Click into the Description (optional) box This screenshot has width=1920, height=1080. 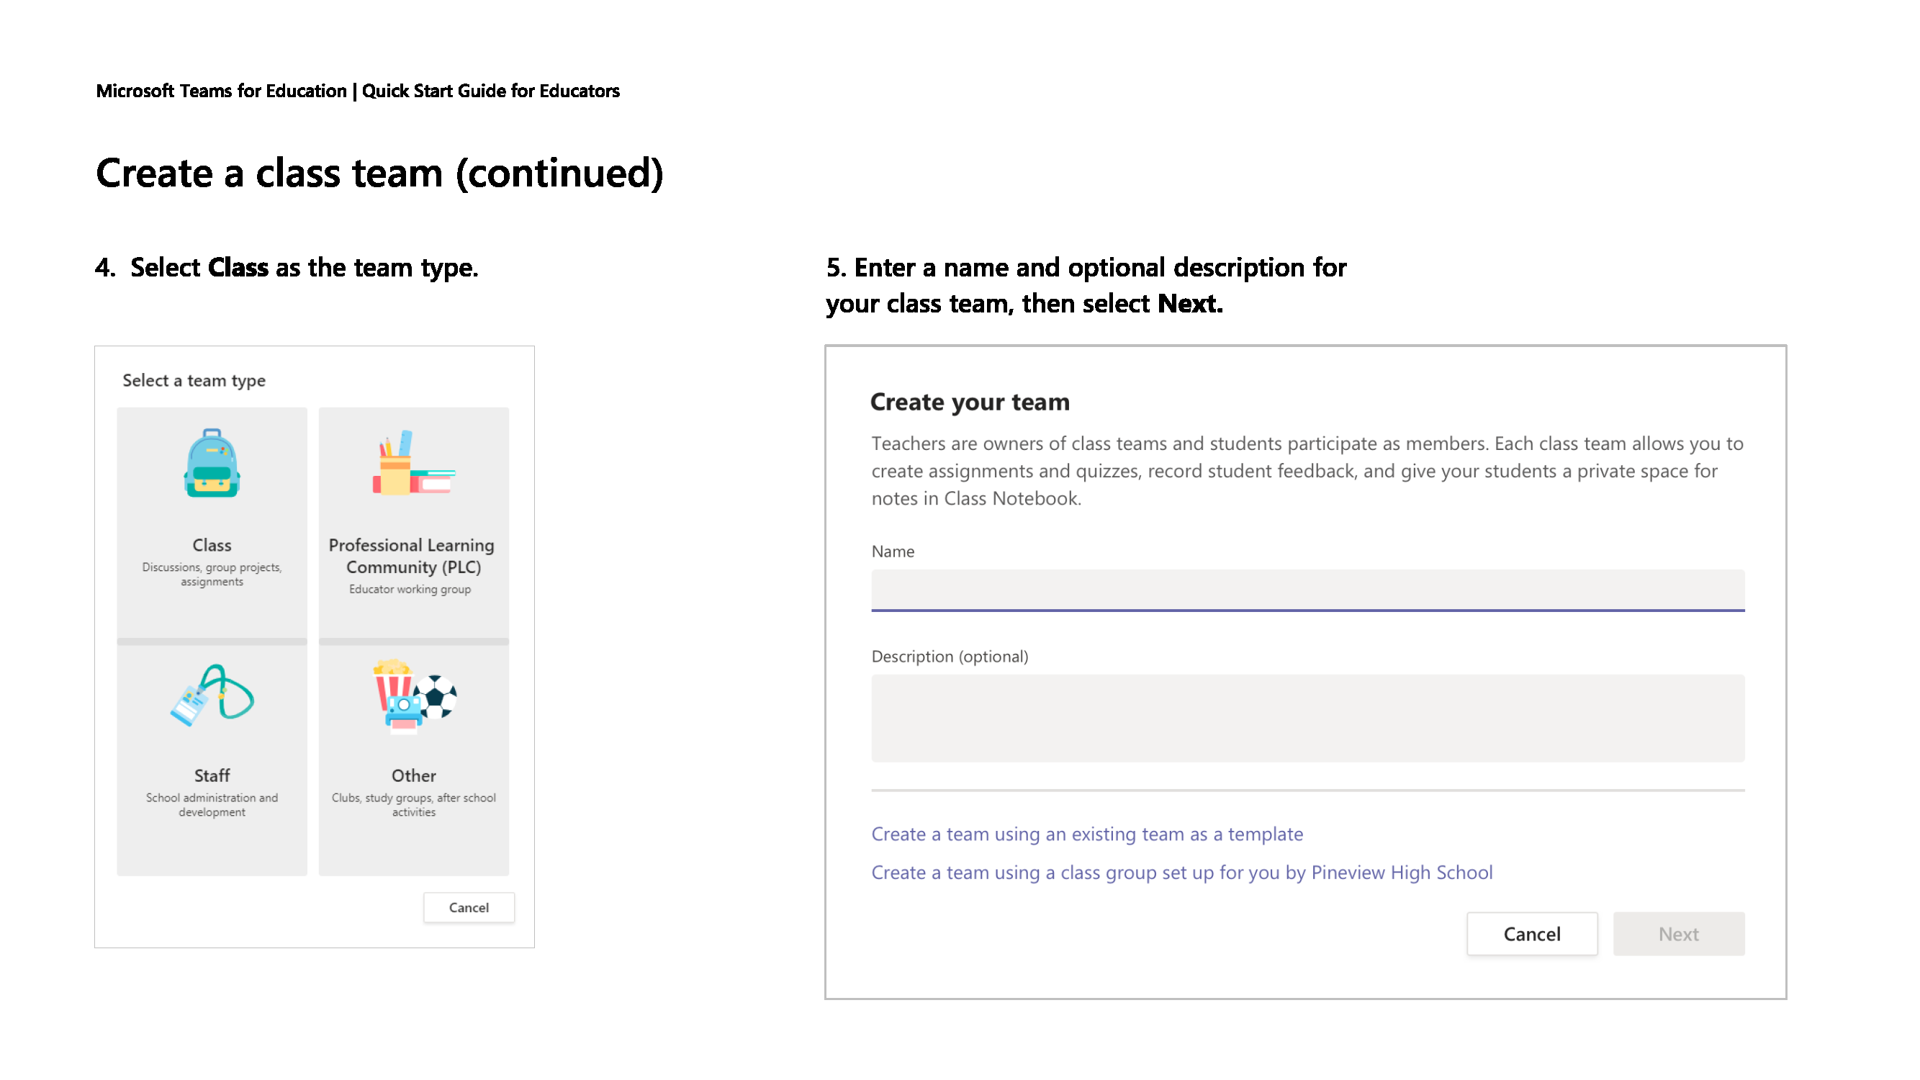[x=1307, y=718]
